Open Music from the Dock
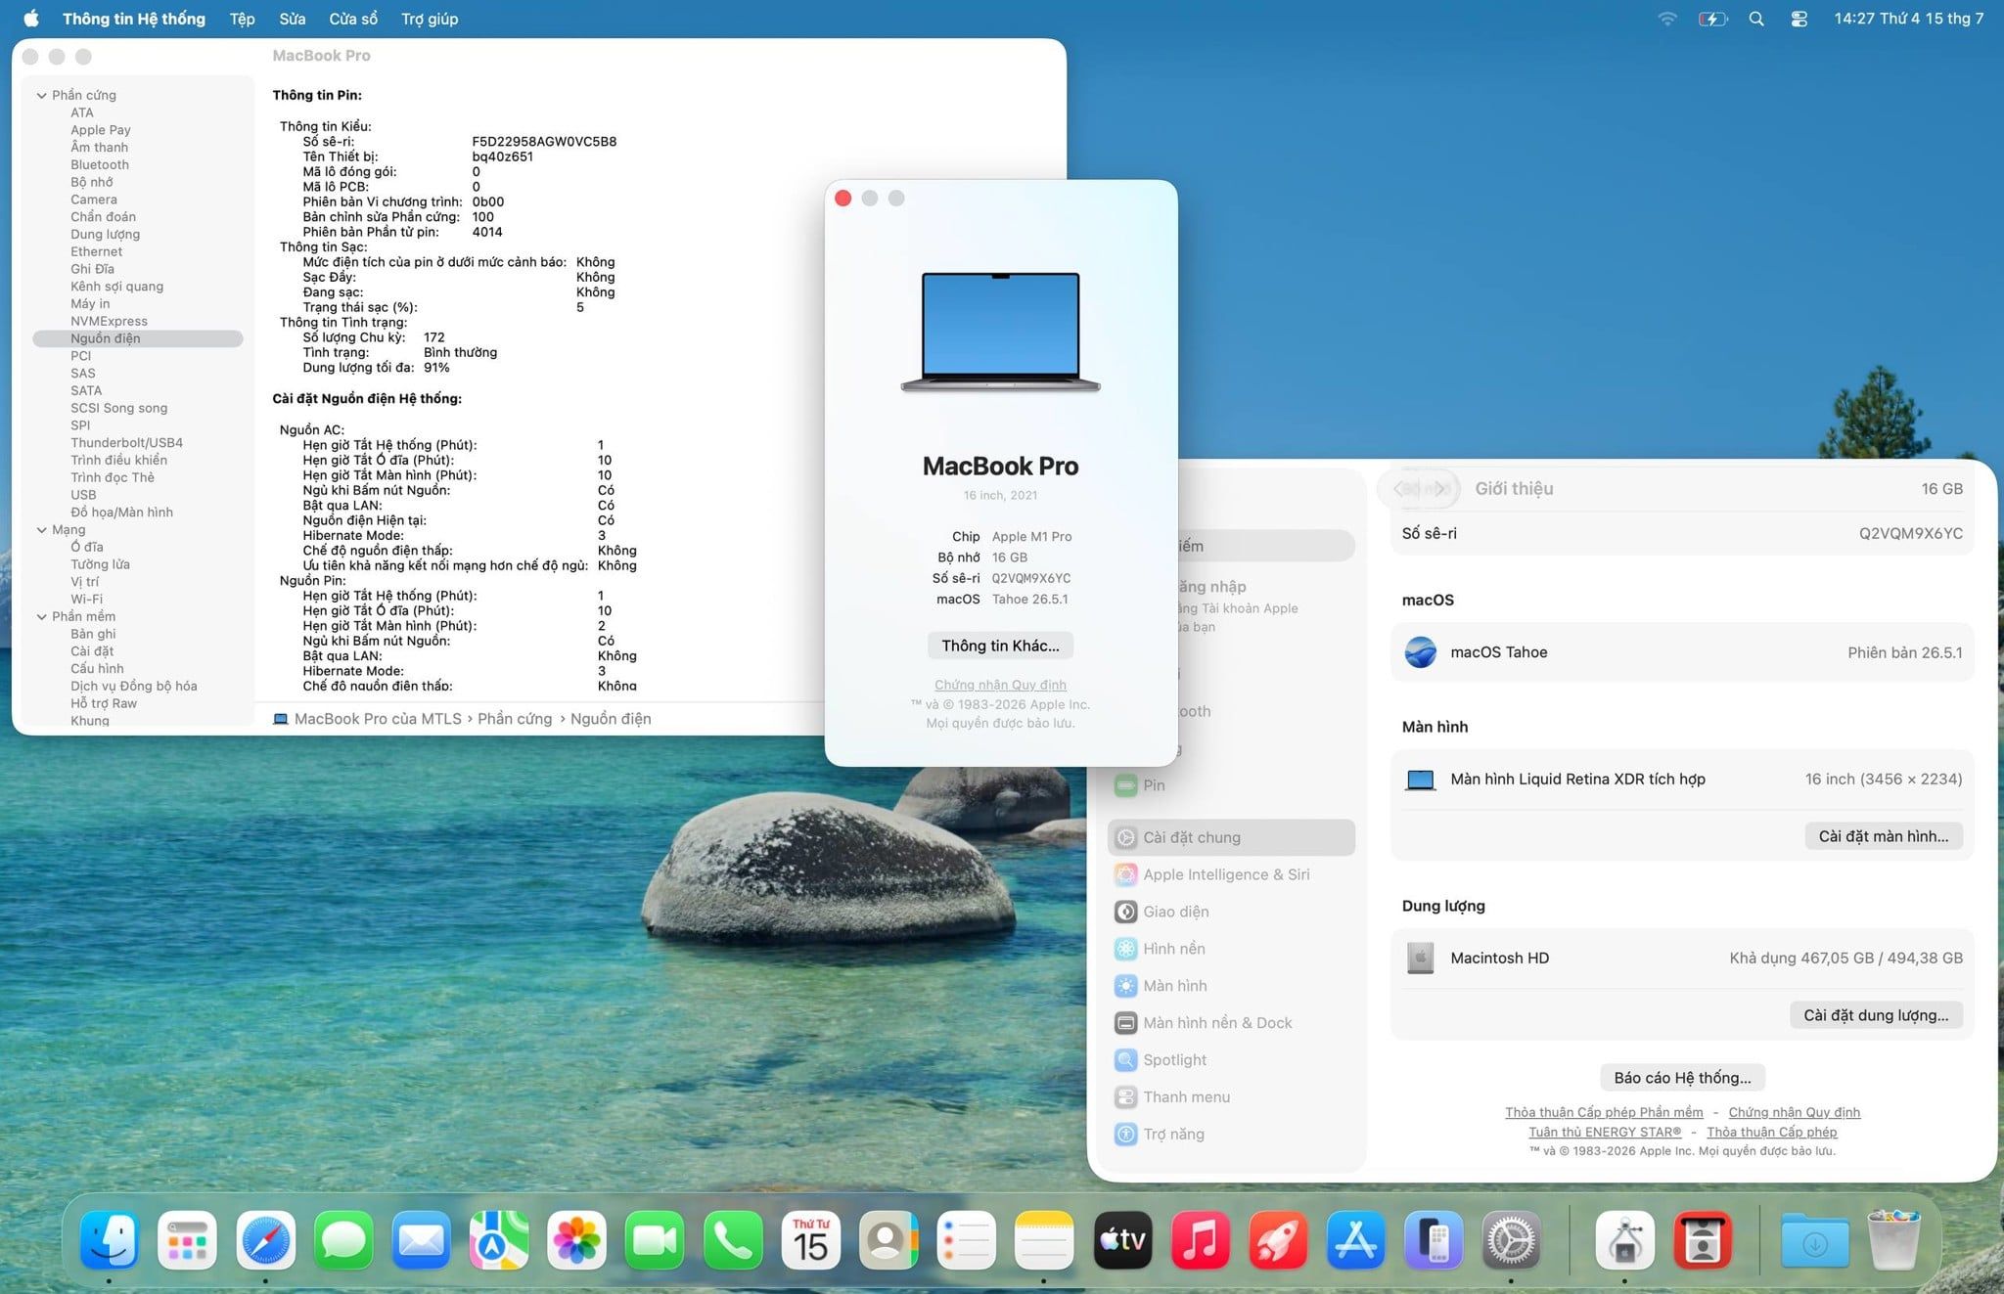 pos(1201,1240)
